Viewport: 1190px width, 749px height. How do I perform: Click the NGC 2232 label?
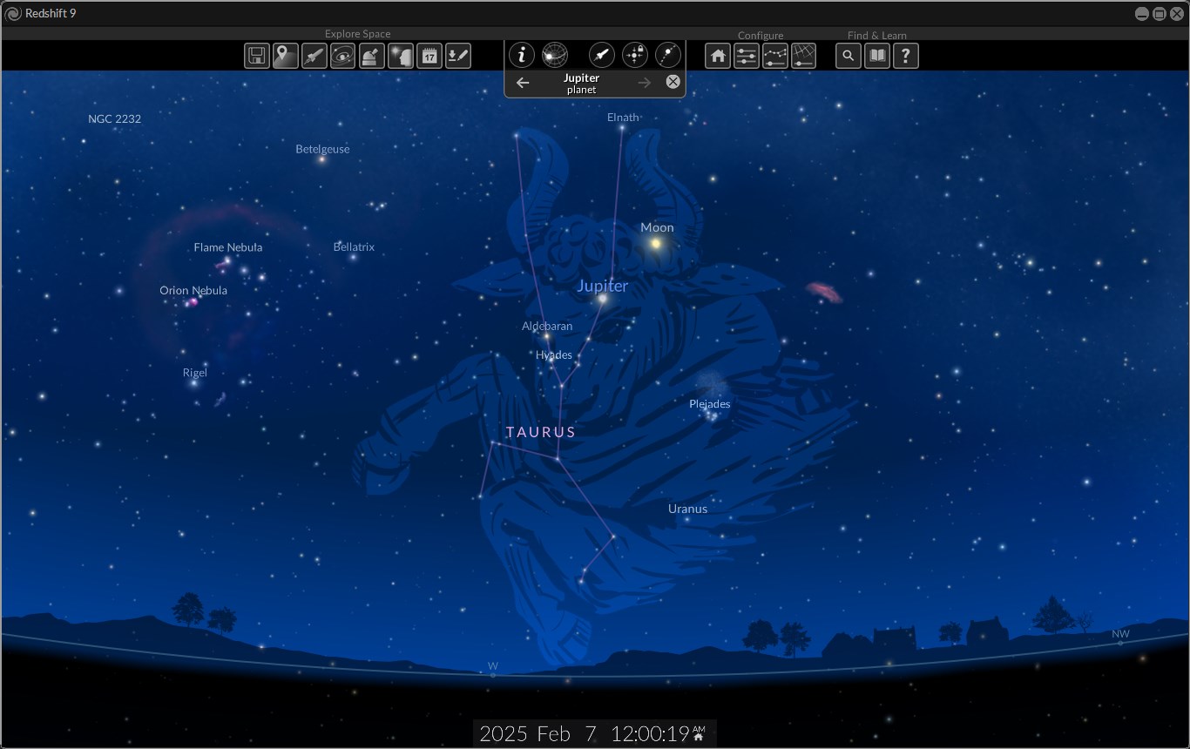point(114,118)
